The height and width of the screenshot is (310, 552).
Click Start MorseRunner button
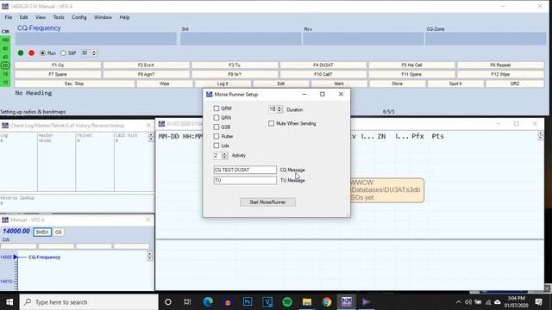268,202
